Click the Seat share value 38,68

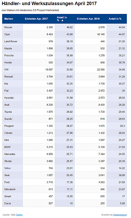click(122, 175)
